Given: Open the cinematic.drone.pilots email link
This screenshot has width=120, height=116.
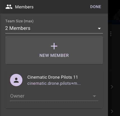Looking at the screenshot, I should [54, 83].
